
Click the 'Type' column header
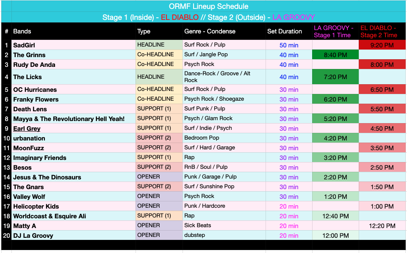click(159, 31)
